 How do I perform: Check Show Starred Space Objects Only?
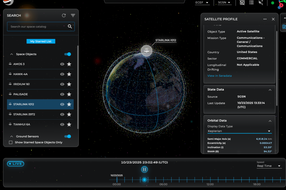[11, 142]
